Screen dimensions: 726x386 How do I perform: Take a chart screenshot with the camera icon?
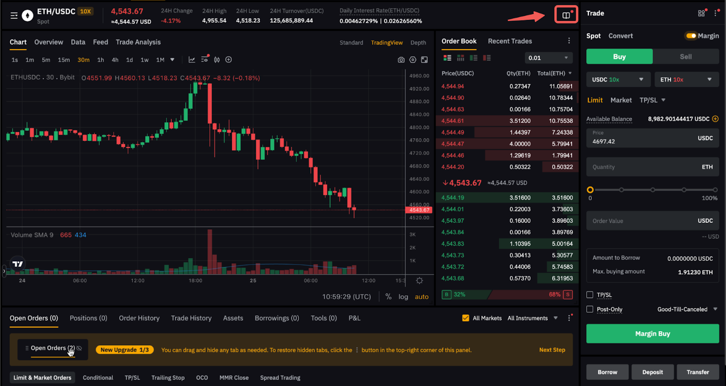401,60
